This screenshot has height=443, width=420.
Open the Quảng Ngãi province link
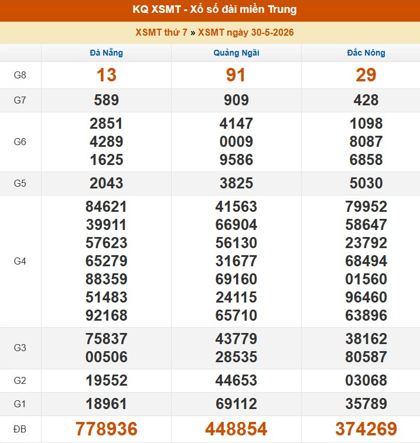(x=236, y=53)
